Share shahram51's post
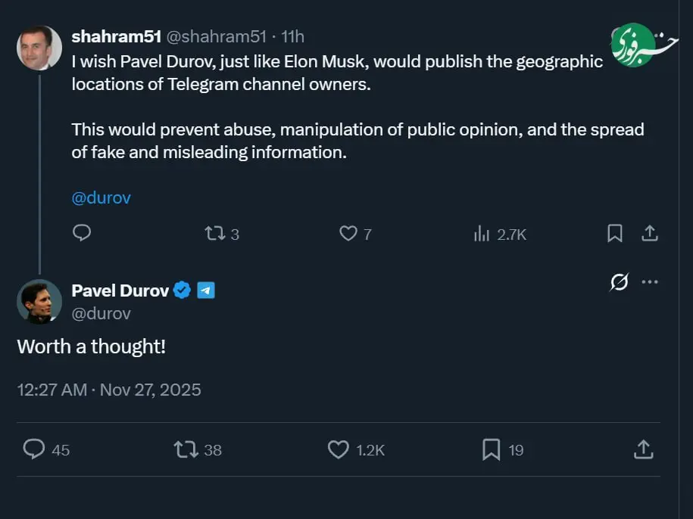The width and height of the screenshot is (693, 519). click(650, 234)
